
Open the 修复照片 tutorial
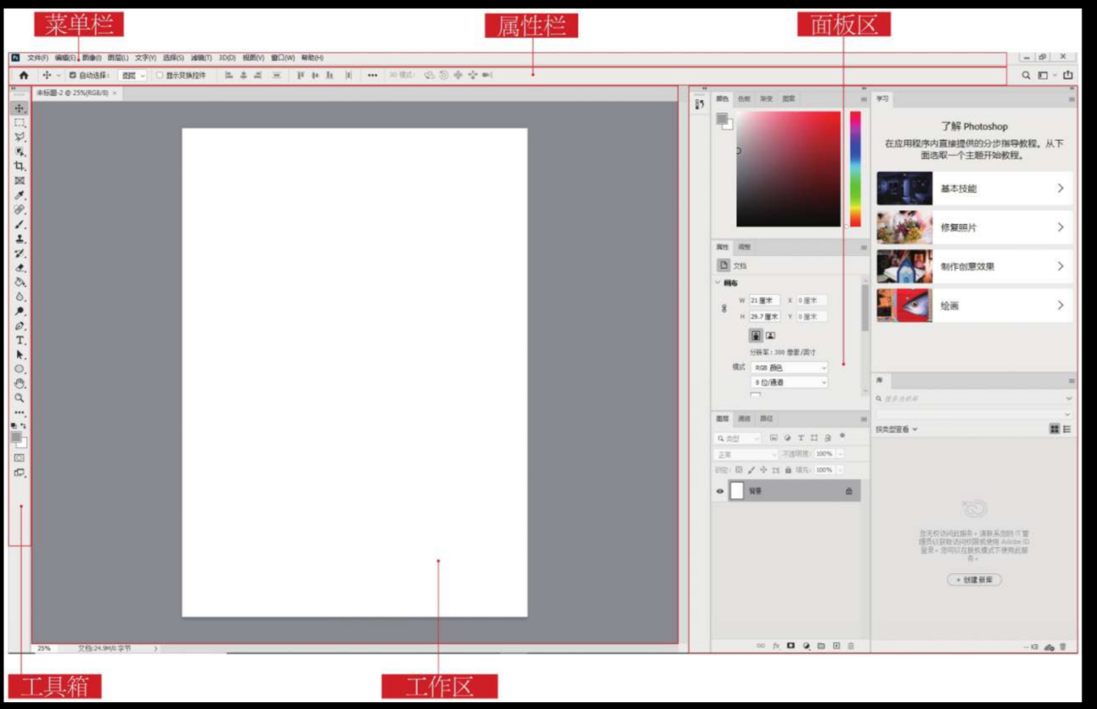tap(974, 227)
